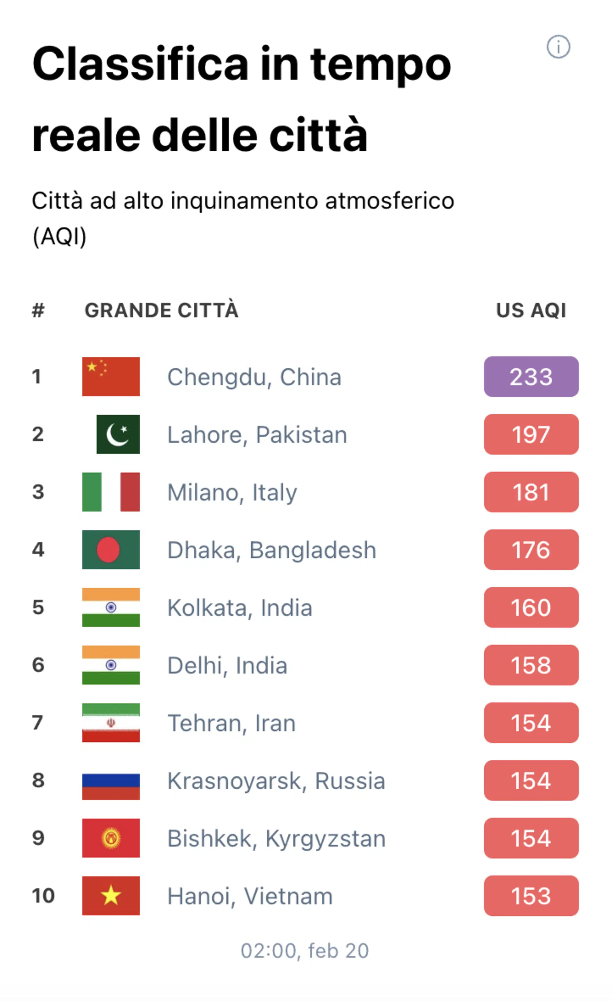The width and height of the screenshot is (612, 1001).
Task: Go to Krasnoyarsk, Russia page
Action: point(276,781)
